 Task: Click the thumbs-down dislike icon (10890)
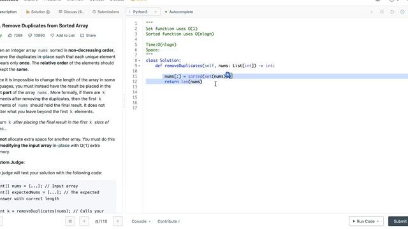30,36
